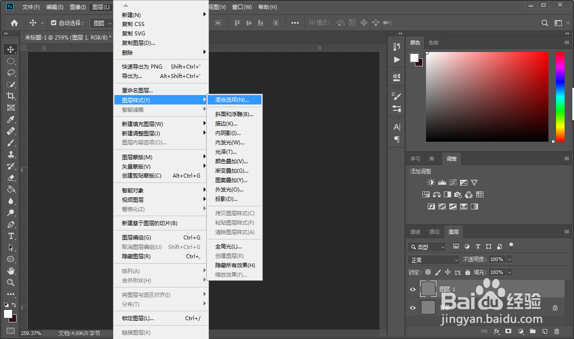Open the 类型 layer filter dropdown
This screenshot has height=339, width=574.
pyautogui.click(x=427, y=247)
